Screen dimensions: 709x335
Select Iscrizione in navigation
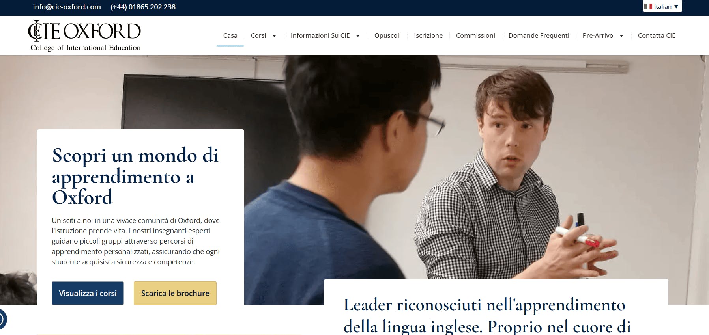(428, 35)
